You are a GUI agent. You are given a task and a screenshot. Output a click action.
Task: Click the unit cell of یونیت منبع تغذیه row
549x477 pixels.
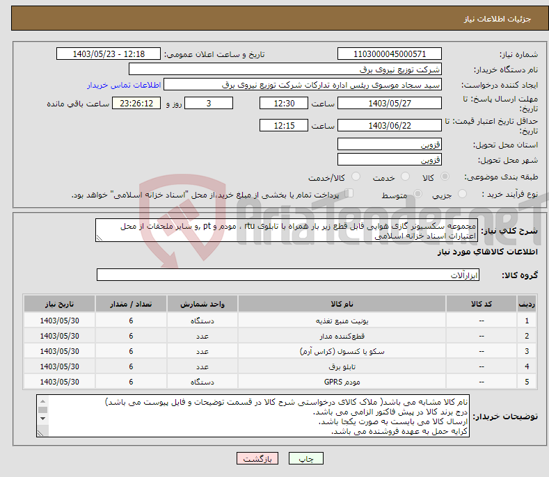[x=202, y=321]
